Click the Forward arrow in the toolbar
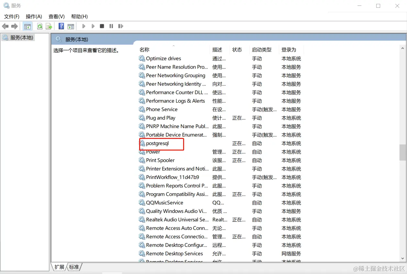This screenshot has width=407, height=274. (14, 26)
